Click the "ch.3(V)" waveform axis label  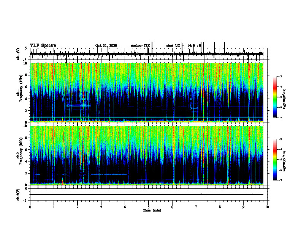click(18, 194)
